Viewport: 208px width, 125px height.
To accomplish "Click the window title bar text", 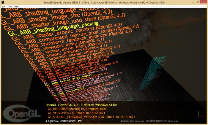I will pyautogui.click(x=104, y=2).
